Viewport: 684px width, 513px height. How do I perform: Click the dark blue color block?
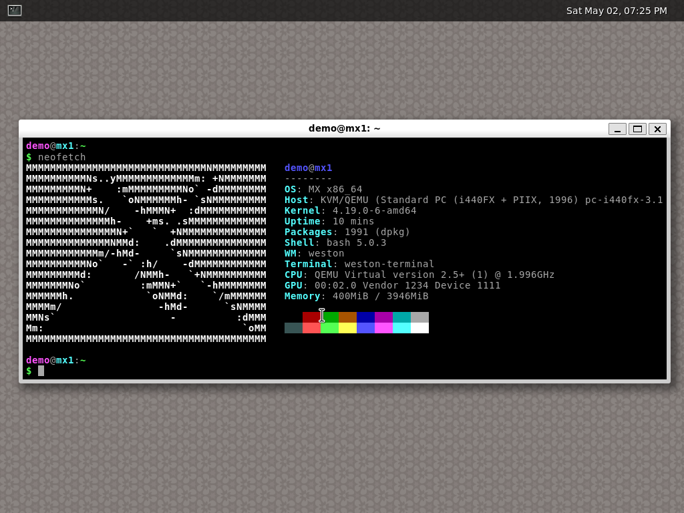point(365,317)
